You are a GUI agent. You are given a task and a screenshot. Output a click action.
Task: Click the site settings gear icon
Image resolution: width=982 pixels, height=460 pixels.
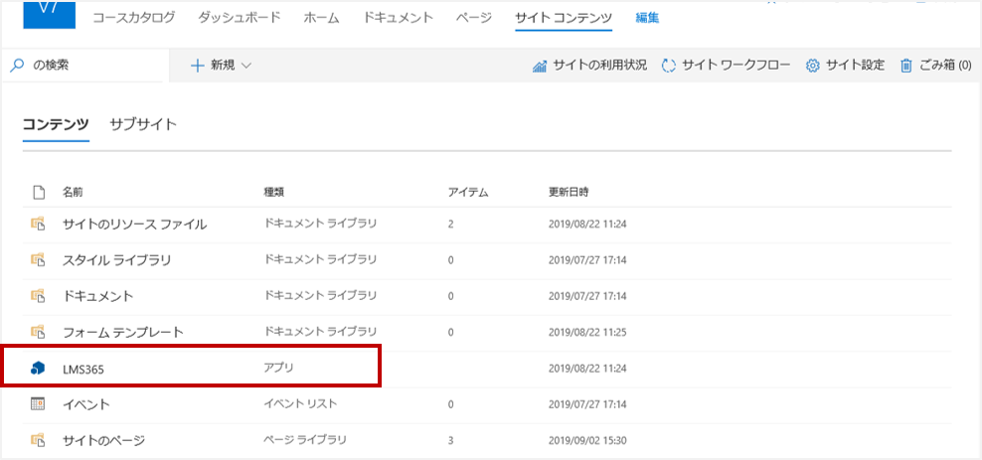click(813, 66)
